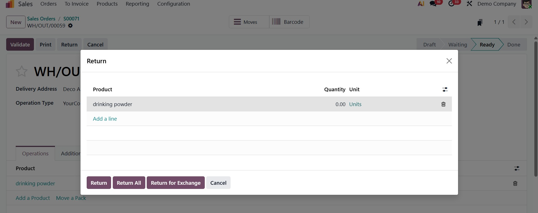Click the Units link in return line
Image resolution: width=538 pixels, height=213 pixels.
[x=355, y=104]
